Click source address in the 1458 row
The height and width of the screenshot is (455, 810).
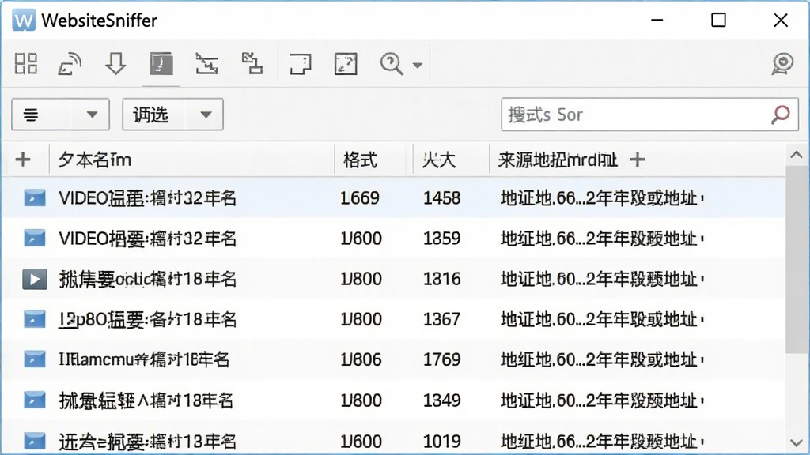602,198
